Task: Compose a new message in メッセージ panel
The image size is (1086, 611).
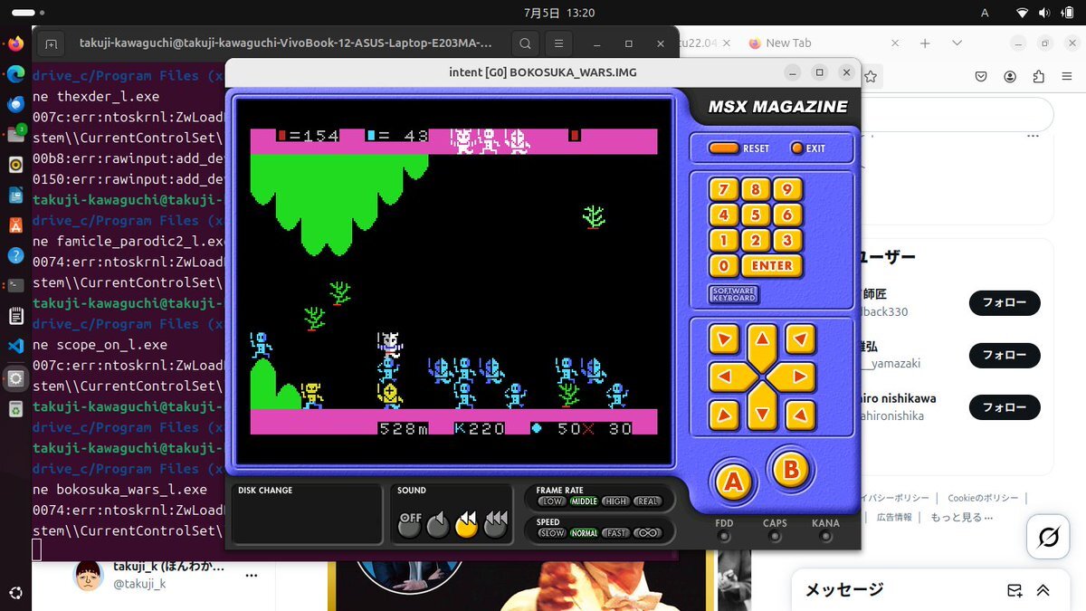Action: pyautogui.click(x=1015, y=590)
